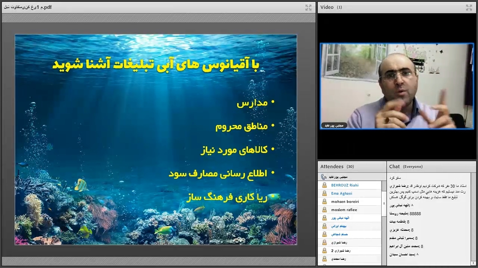Select attendee حسام شجاعی in the list
This screenshot has height=268, width=478.
pos(339,234)
